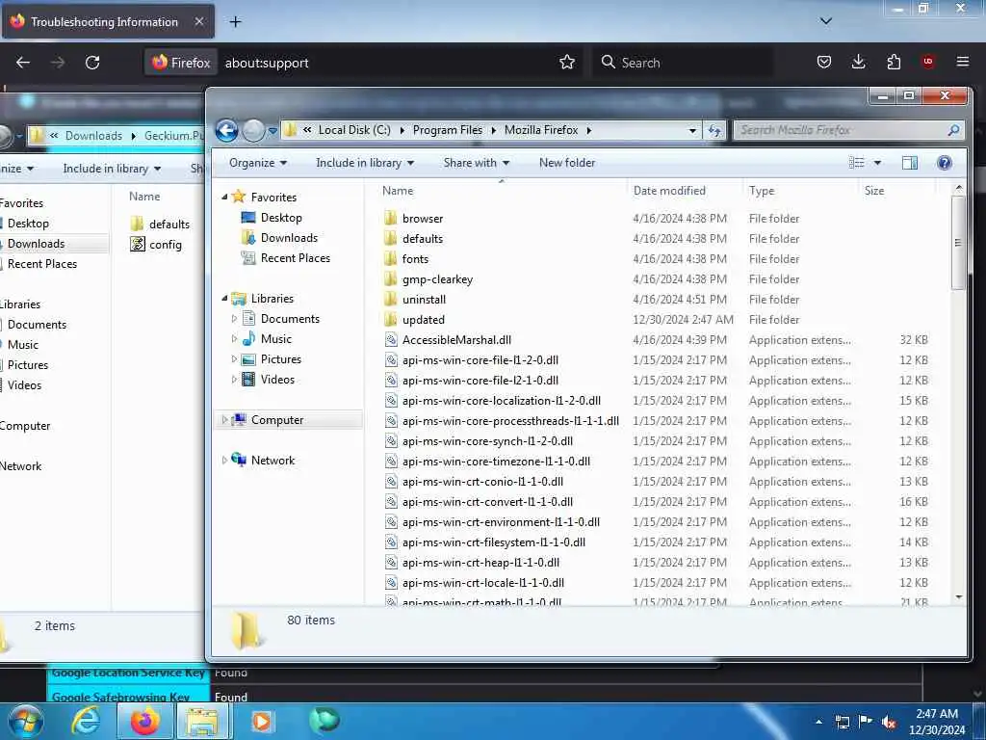Image resolution: width=986 pixels, height=740 pixels.
Task: Click Downloads breadcrumb in the background window
Action: pos(93,135)
